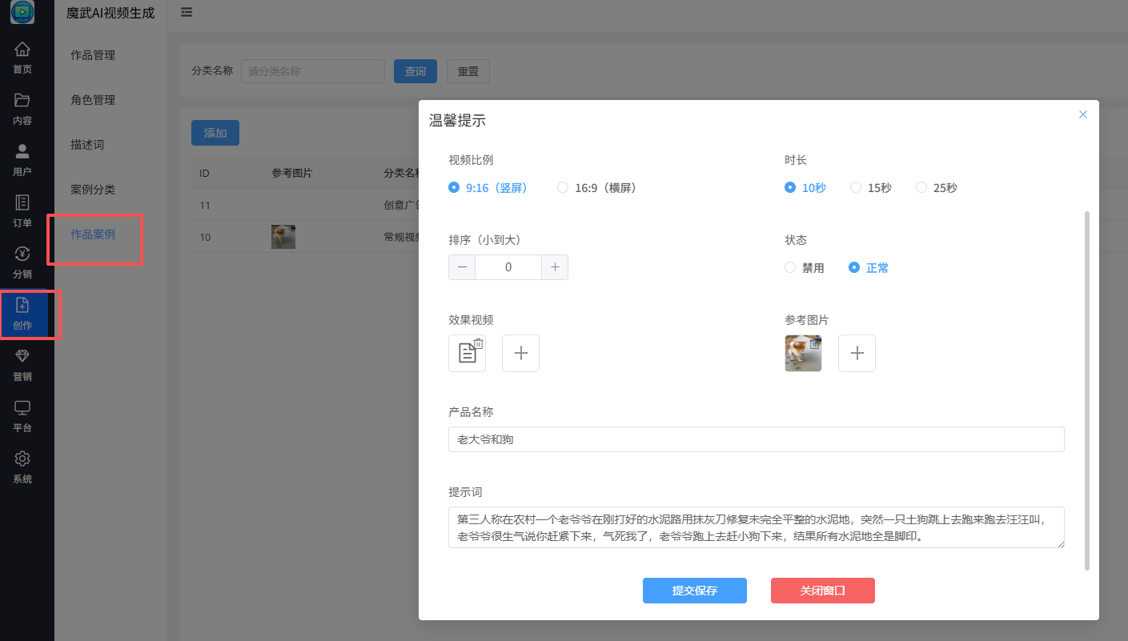
Task: Delete the uploaded 效果视频 file via trash icon
Action: [x=479, y=343]
